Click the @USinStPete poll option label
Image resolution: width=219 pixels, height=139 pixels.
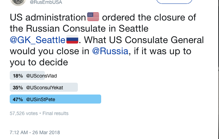point(41,99)
